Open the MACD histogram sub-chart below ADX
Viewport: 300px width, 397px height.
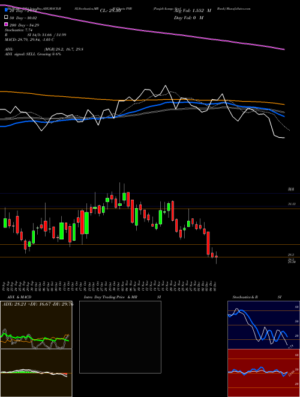[x=36, y=373]
